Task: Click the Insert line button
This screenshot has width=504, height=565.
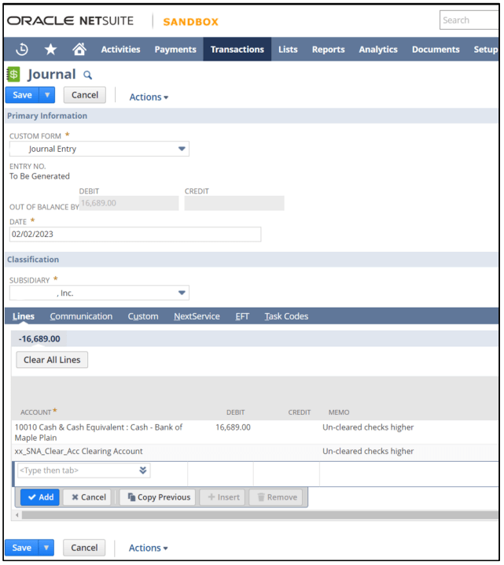Action: coord(223,497)
